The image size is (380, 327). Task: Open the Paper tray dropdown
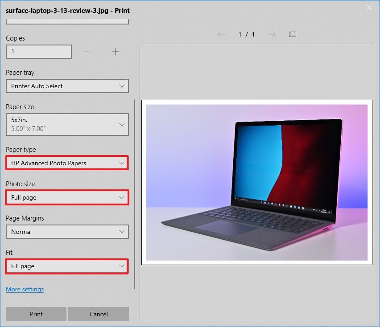67,86
